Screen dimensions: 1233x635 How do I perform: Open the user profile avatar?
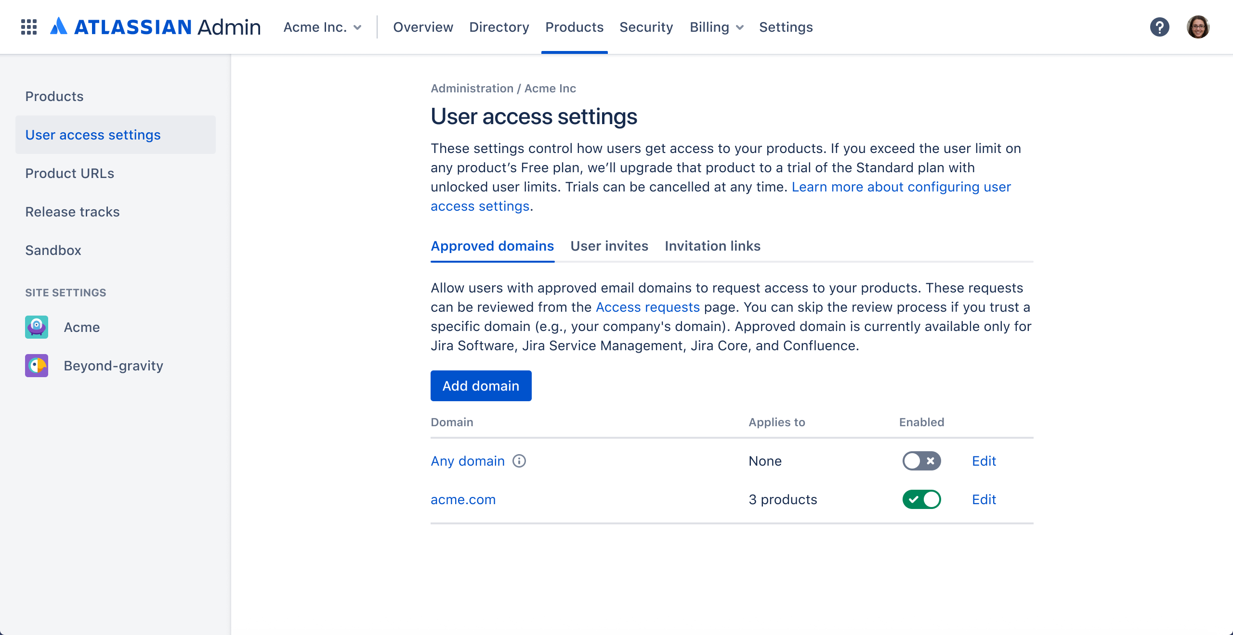tap(1198, 27)
